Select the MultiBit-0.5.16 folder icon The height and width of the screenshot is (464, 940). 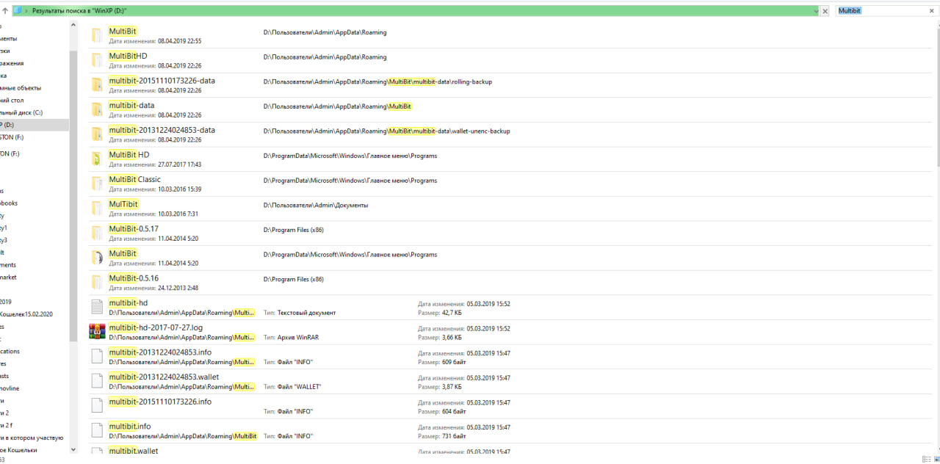pyautogui.click(x=97, y=282)
